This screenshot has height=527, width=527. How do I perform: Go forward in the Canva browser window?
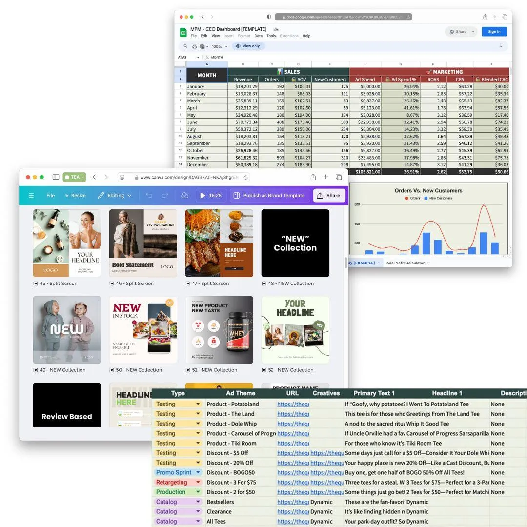tap(106, 177)
